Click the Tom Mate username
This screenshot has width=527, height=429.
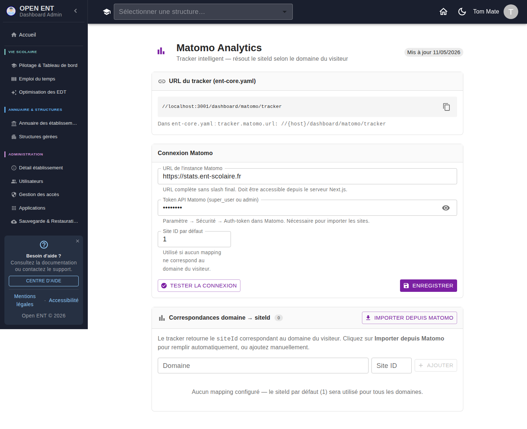pos(486,12)
